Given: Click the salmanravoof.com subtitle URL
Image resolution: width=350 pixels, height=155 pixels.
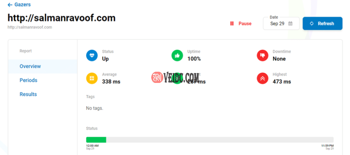Looking at the screenshot, I should tap(30, 27).
